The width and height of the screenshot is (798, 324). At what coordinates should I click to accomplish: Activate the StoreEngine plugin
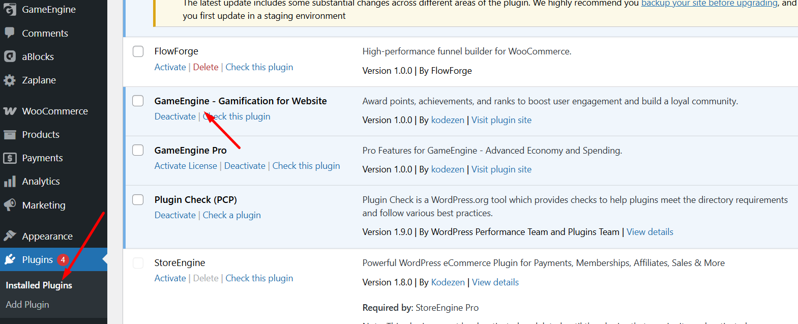pos(170,278)
